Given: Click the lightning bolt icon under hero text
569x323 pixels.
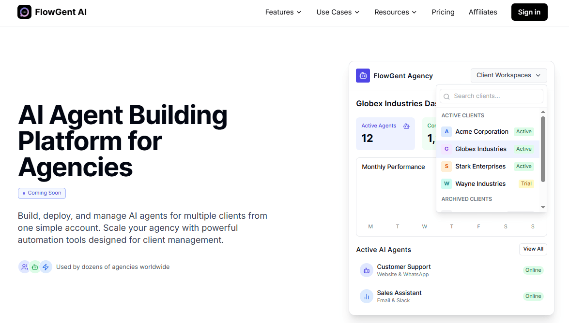Looking at the screenshot, I should pos(46,267).
